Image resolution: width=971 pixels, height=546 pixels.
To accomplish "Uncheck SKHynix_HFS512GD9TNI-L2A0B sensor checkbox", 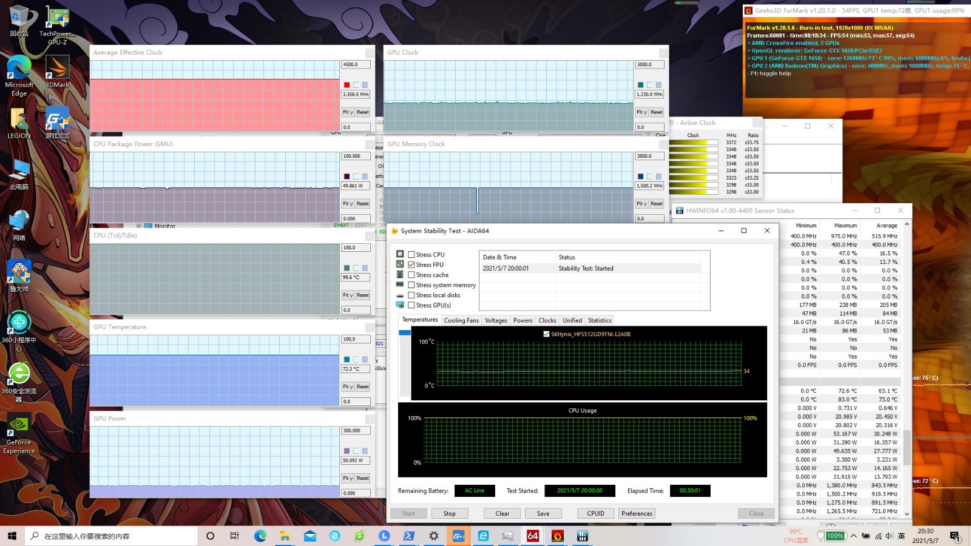I will [546, 334].
